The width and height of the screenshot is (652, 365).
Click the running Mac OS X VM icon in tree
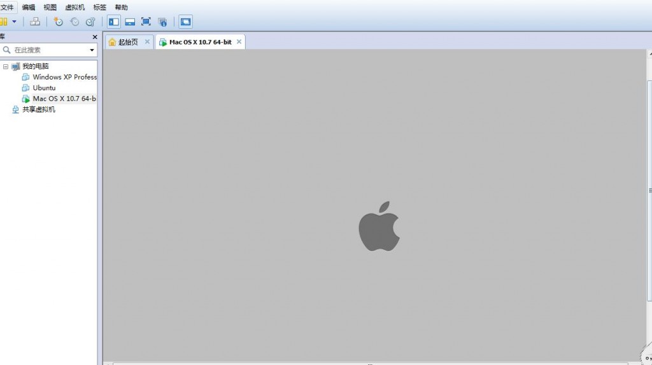point(25,99)
